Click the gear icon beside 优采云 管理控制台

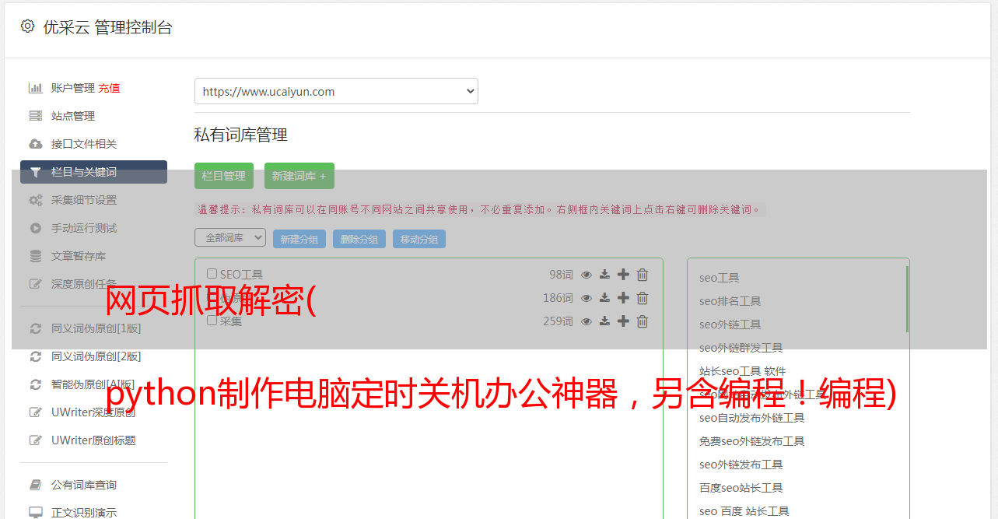pyautogui.click(x=28, y=26)
